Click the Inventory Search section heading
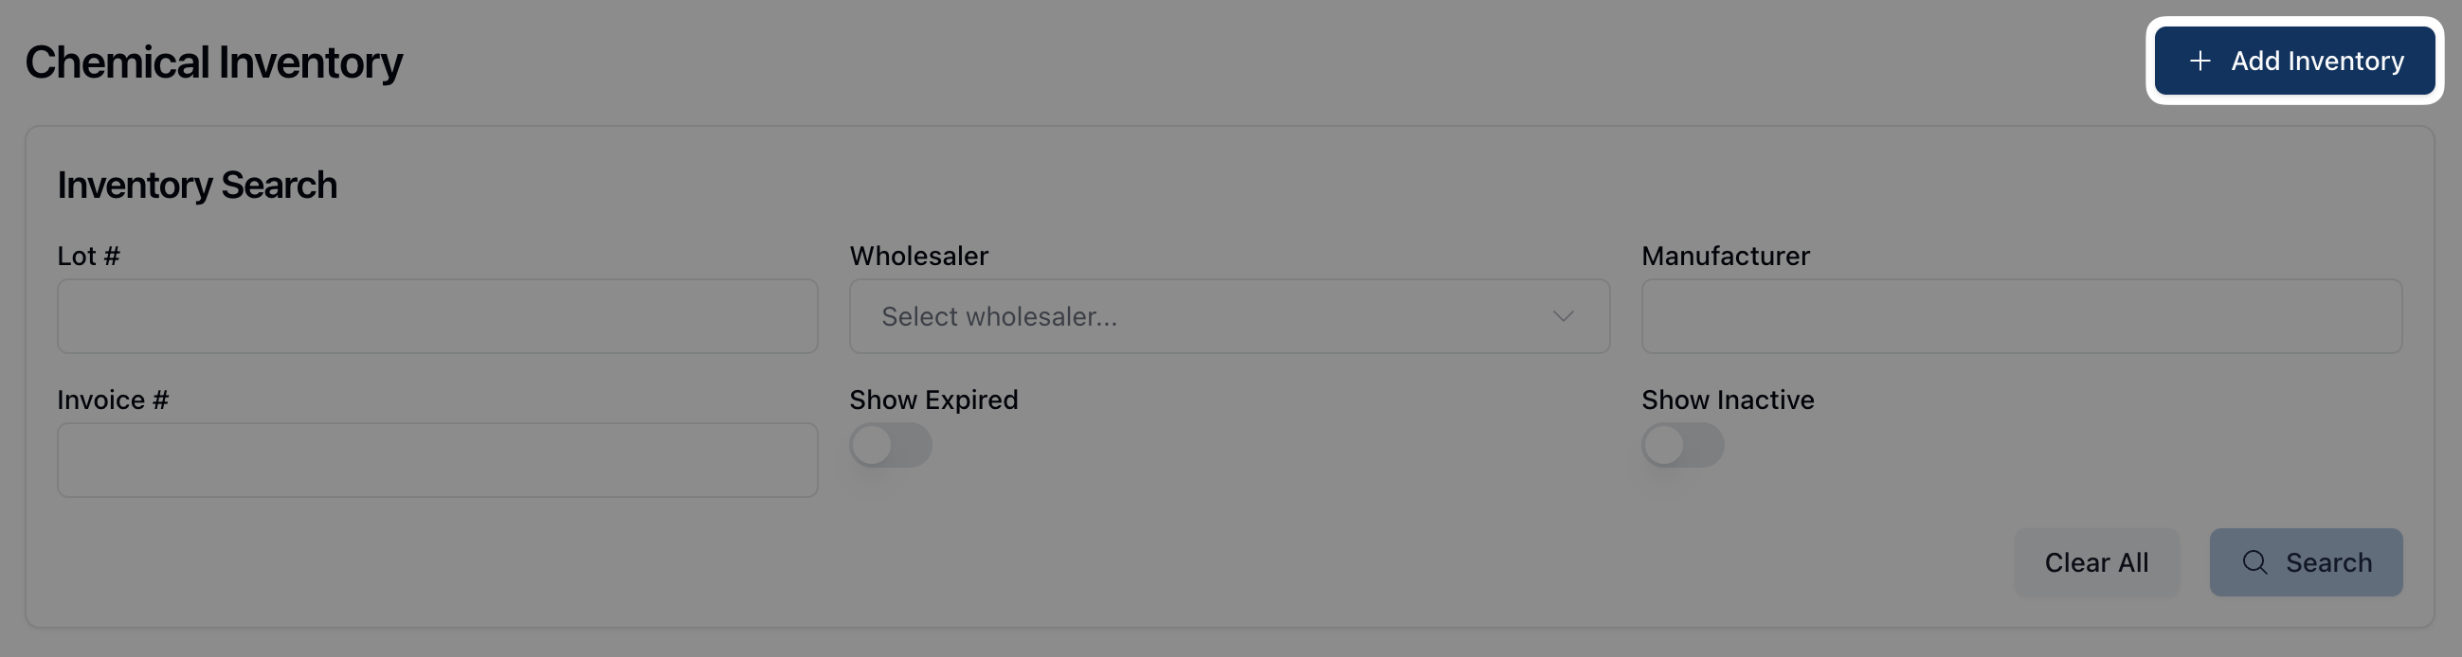 [x=197, y=186]
